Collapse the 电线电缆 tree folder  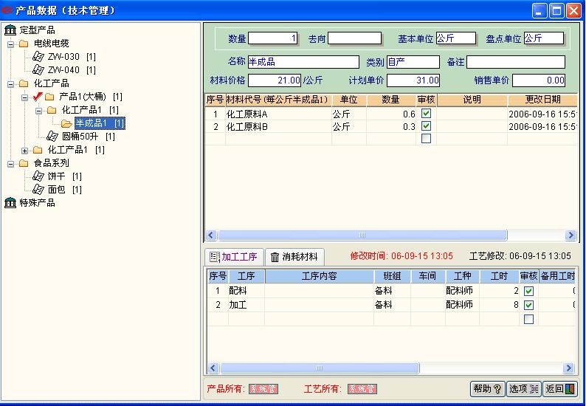point(11,44)
